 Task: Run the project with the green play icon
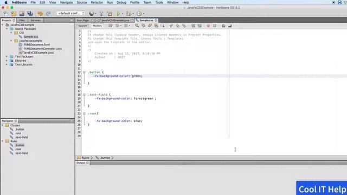pyautogui.click(x=118, y=14)
